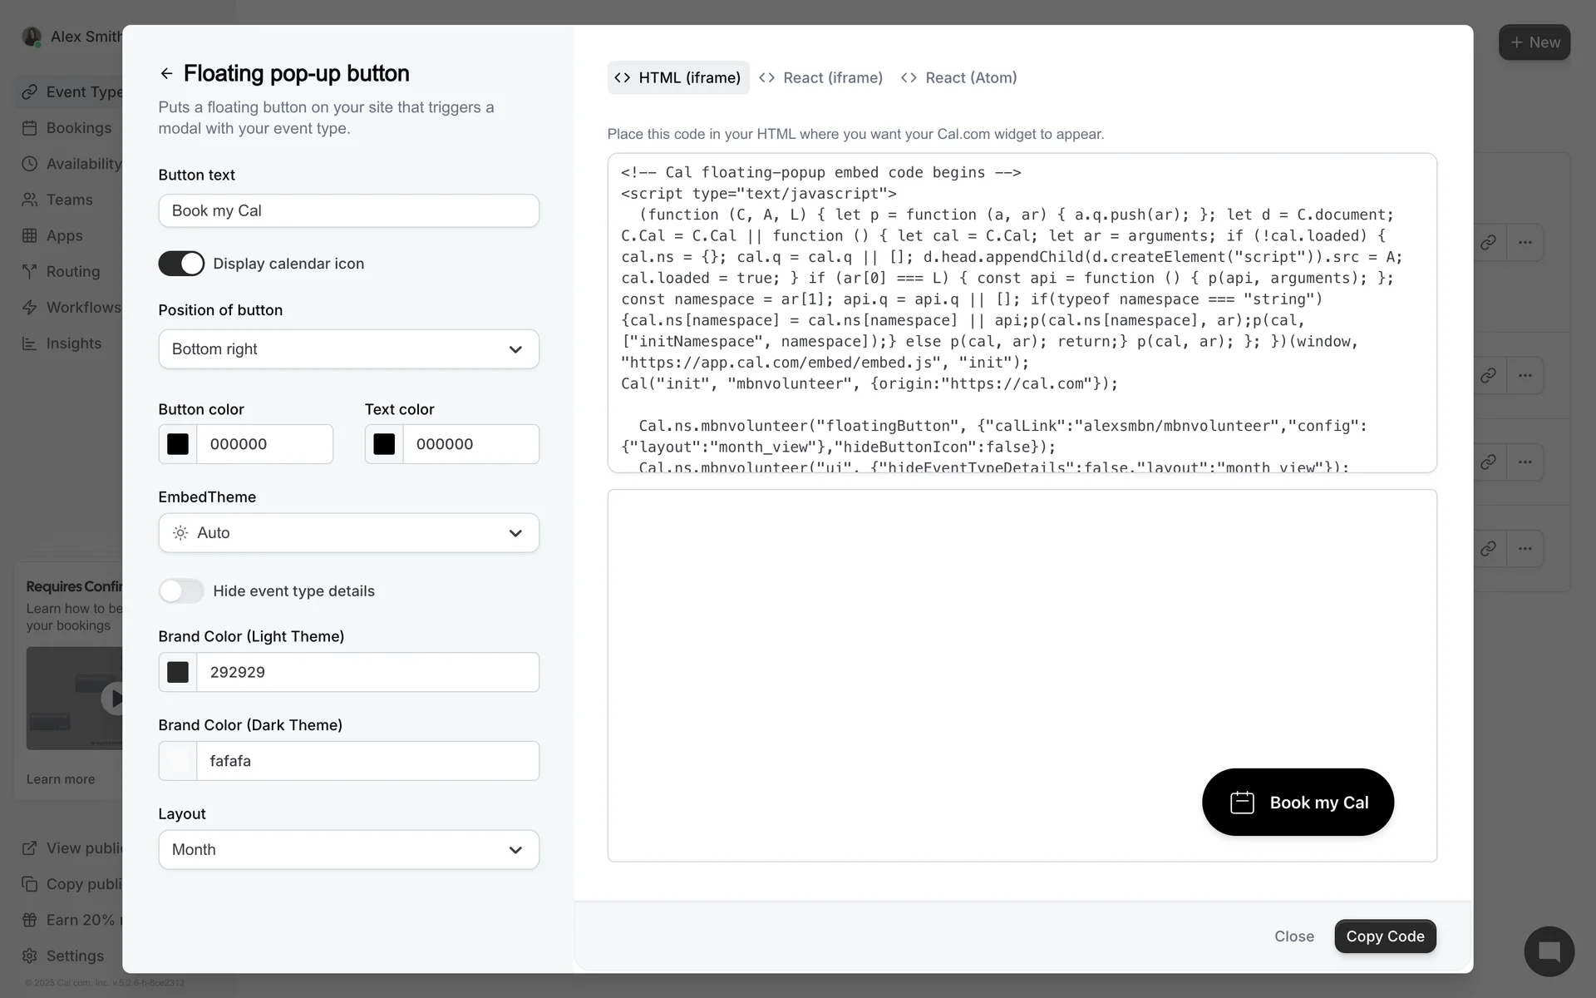Click the Insights chart icon in sidebar
This screenshot has width=1596, height=998.
pyautogui.click(x=30, y=343)
